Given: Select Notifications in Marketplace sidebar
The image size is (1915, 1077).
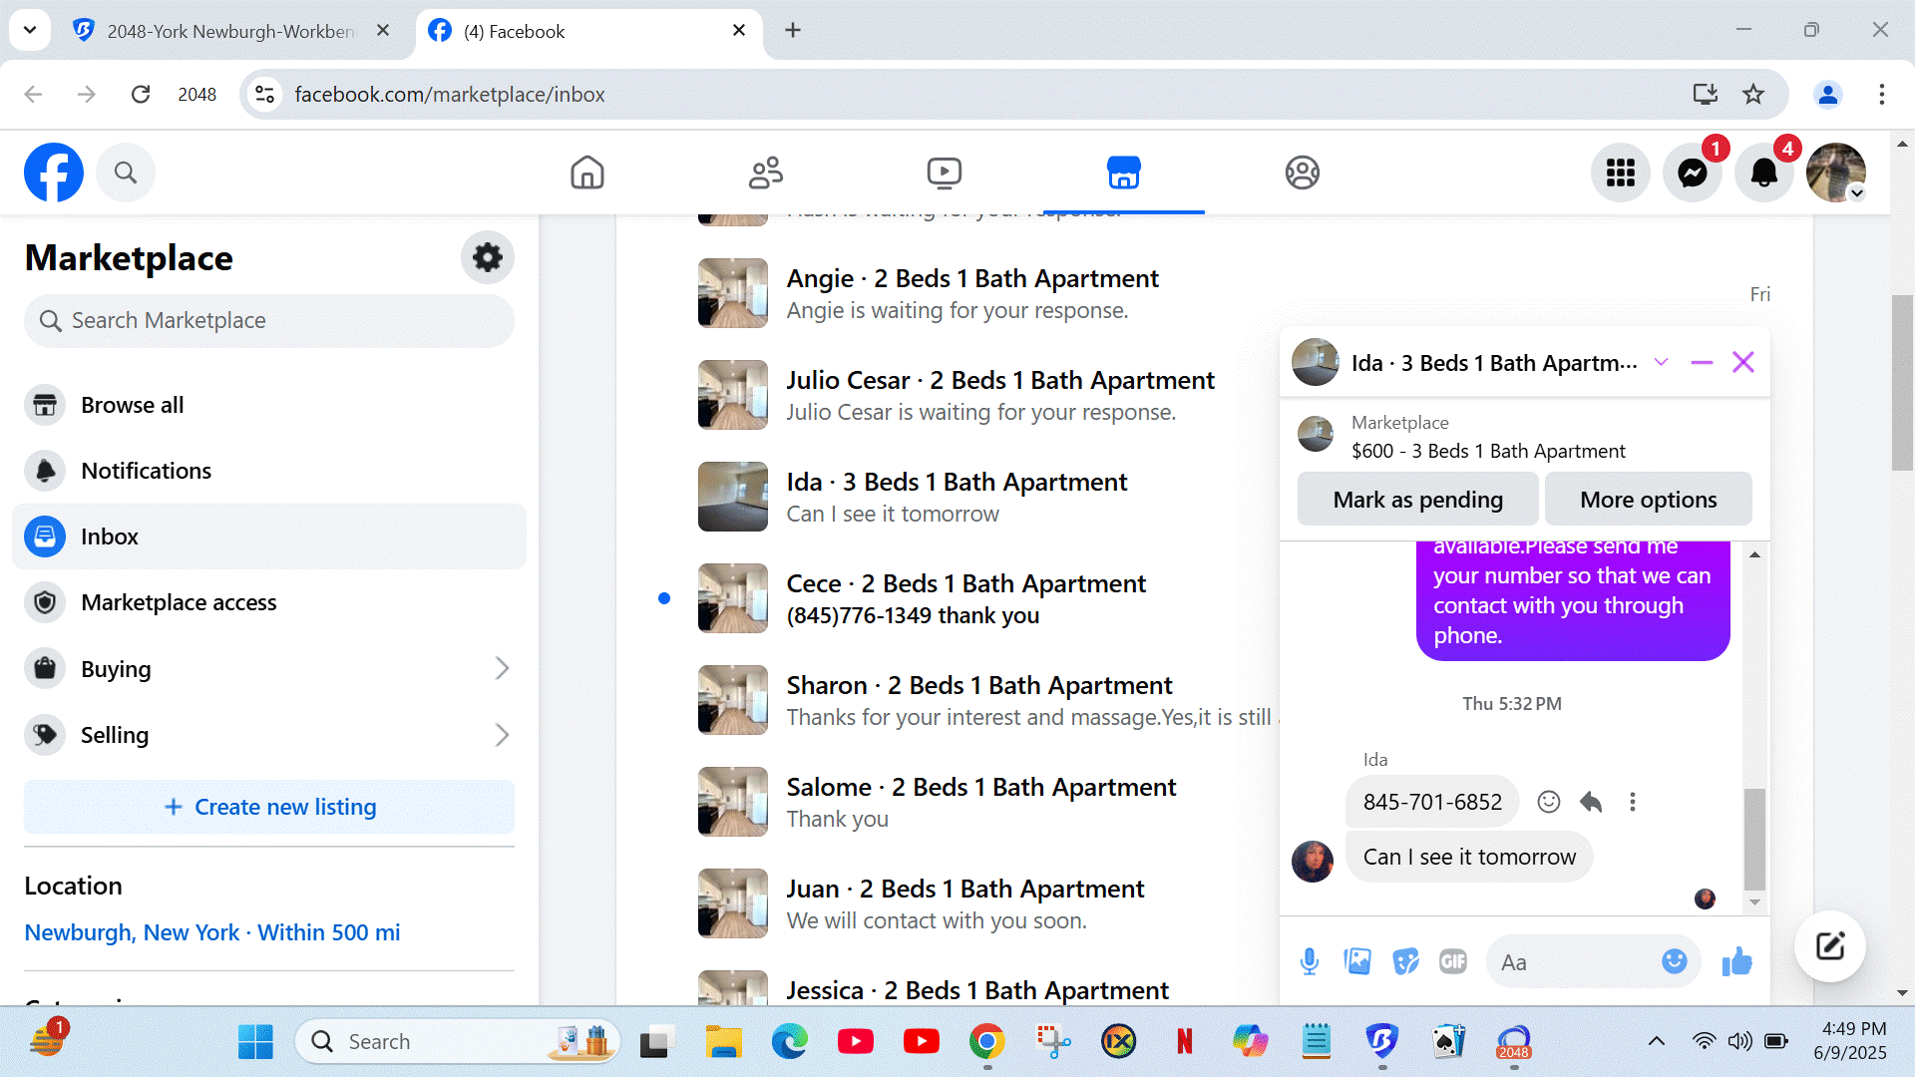Looking at the screenshot, I should (147, 471).
